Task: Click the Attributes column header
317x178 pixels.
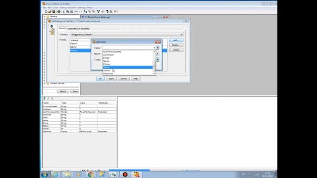Action: (107, 103)
